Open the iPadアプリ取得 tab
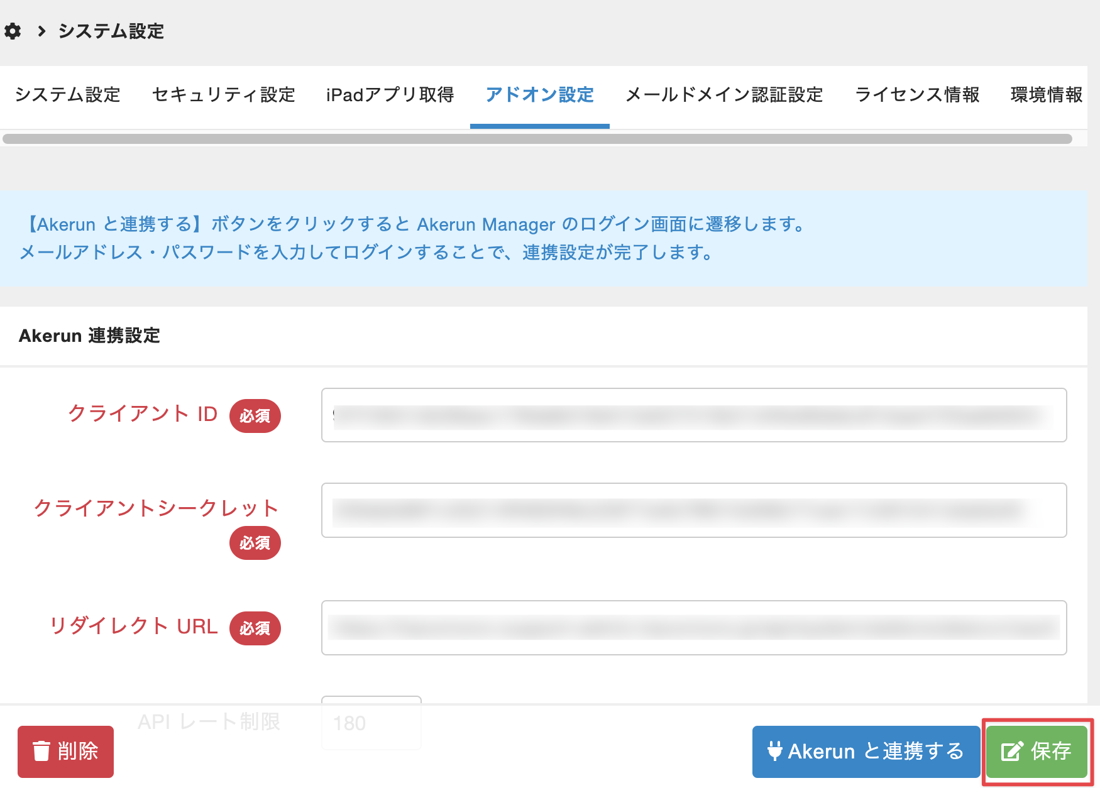Viewport: 1100px width, 788px height. coord(390,95)
